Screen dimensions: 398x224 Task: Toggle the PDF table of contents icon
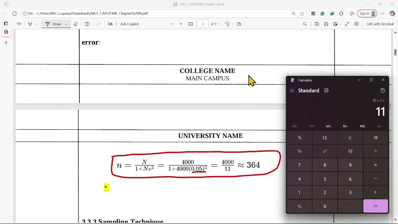19,24
